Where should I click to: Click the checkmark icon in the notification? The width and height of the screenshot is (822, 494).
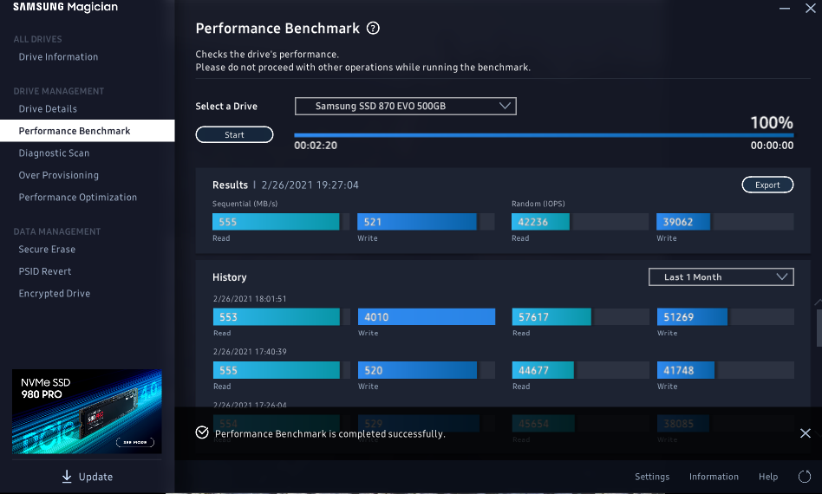(202, 432)
